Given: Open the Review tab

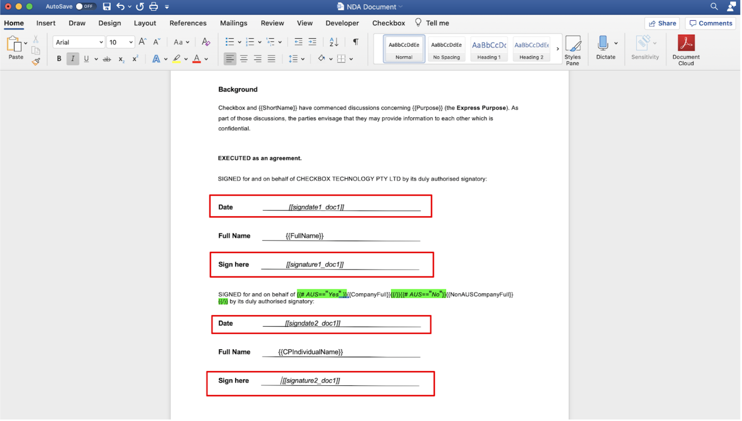Looking at the screenshot, I should click(x=273, y=23).
